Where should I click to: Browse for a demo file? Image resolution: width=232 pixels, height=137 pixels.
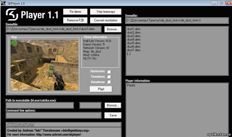(x=113, y=29)
